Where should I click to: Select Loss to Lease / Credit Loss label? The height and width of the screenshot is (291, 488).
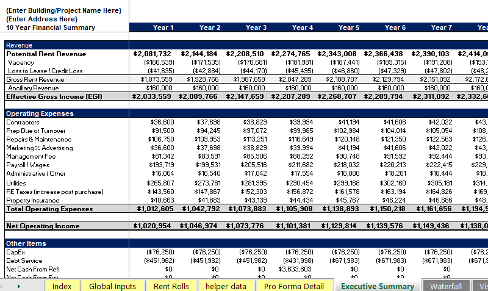click(x=45, y=71)
